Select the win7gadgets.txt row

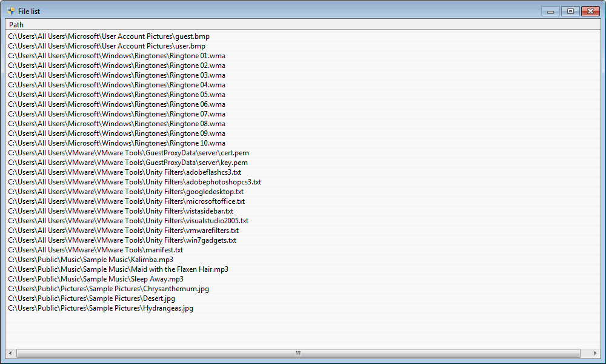303,240
